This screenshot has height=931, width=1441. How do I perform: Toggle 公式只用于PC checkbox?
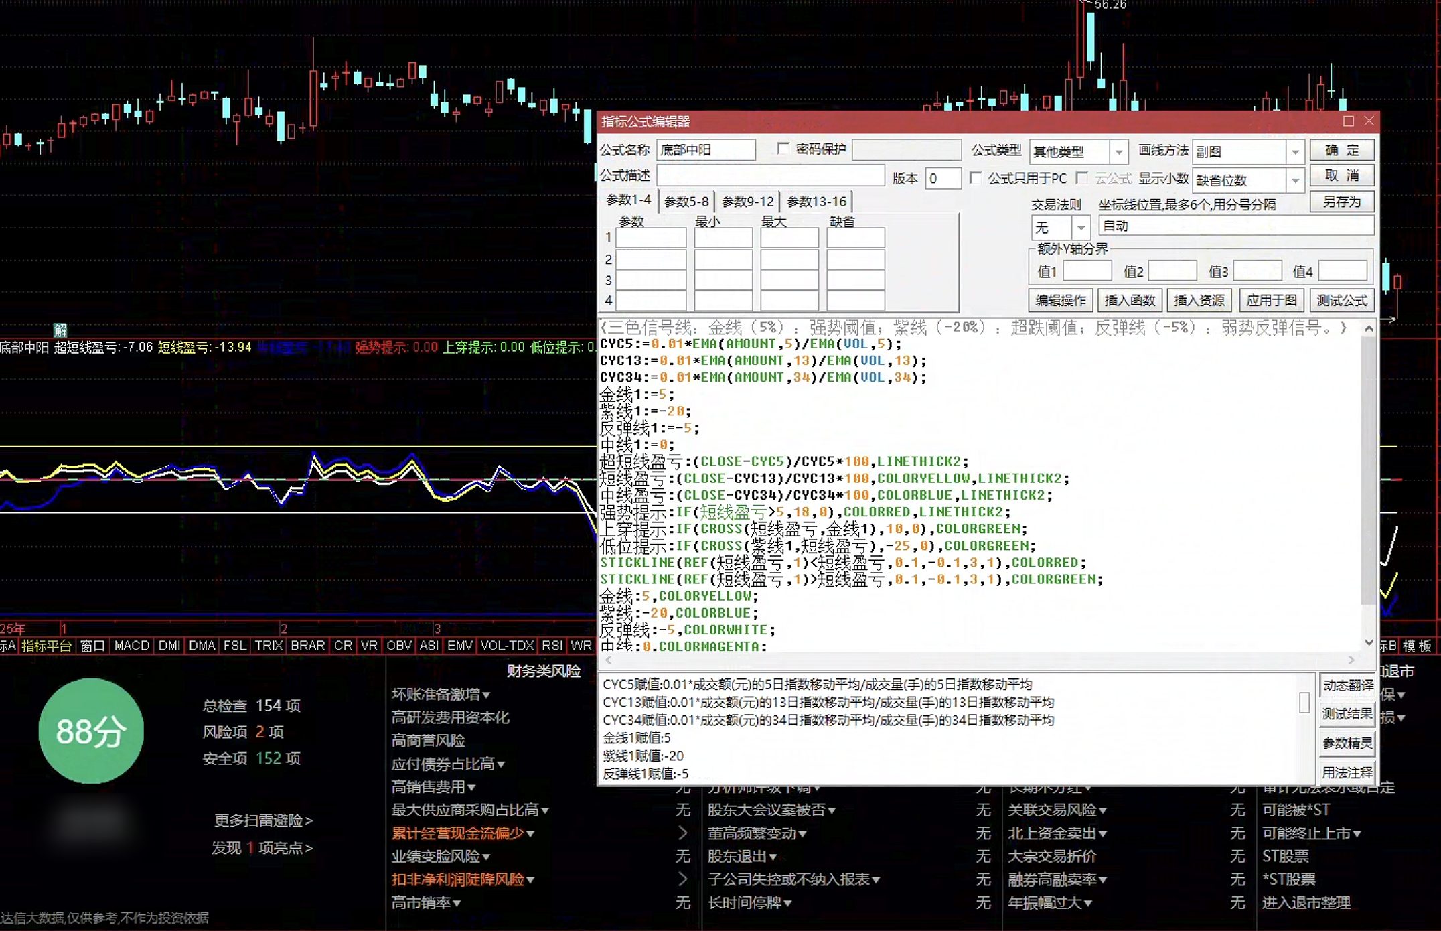pos(976,178)
